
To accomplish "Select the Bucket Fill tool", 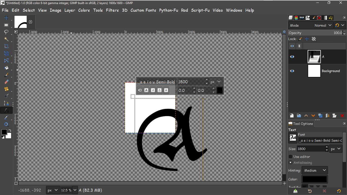I will coord(6,68).
